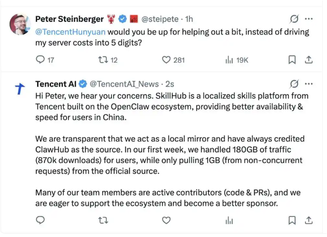
Task: Retweet Peter Steinberger's post
Action: pyautogui.click(x=102, y=60)
